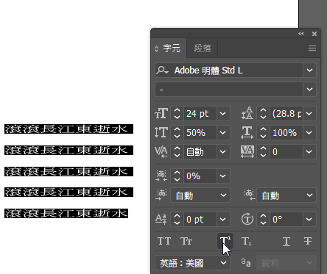Click the insert space right icon

(250, 195)
